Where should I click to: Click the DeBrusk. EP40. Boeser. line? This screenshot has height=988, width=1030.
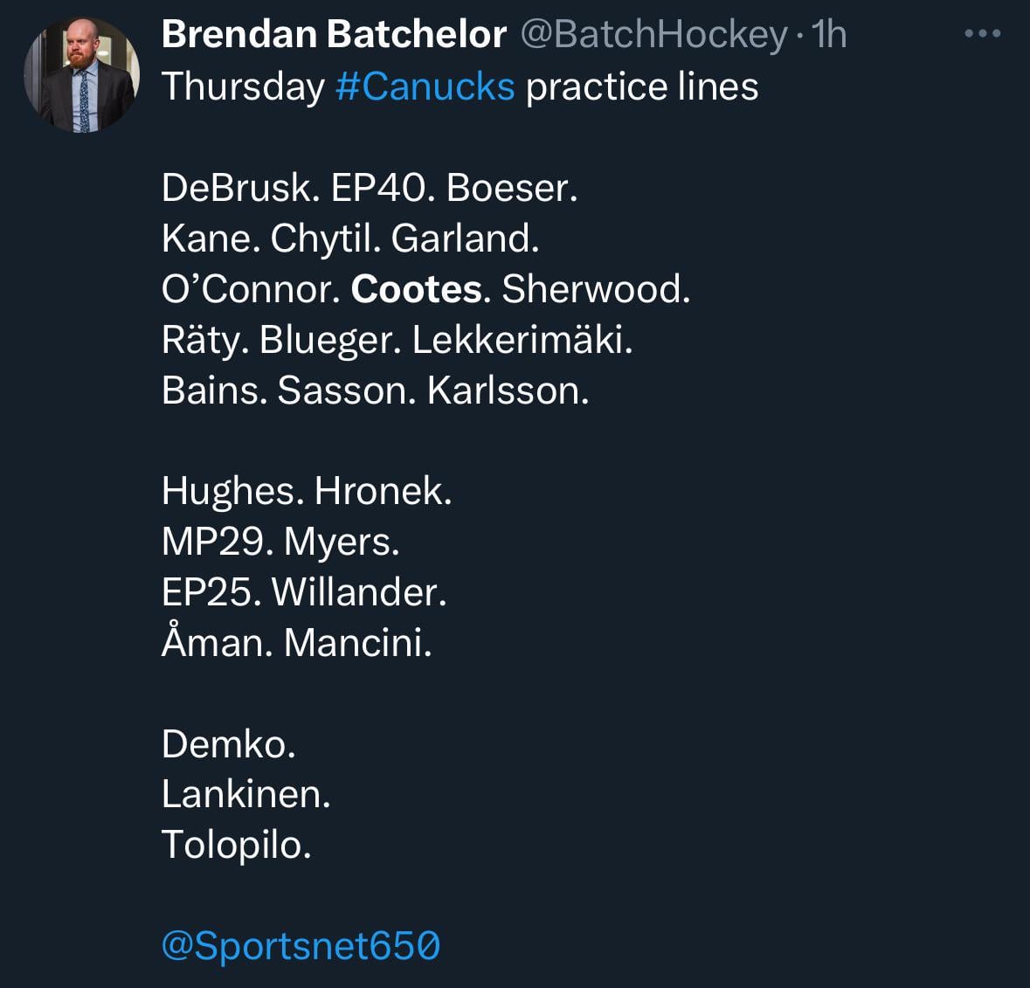(370, 188)
